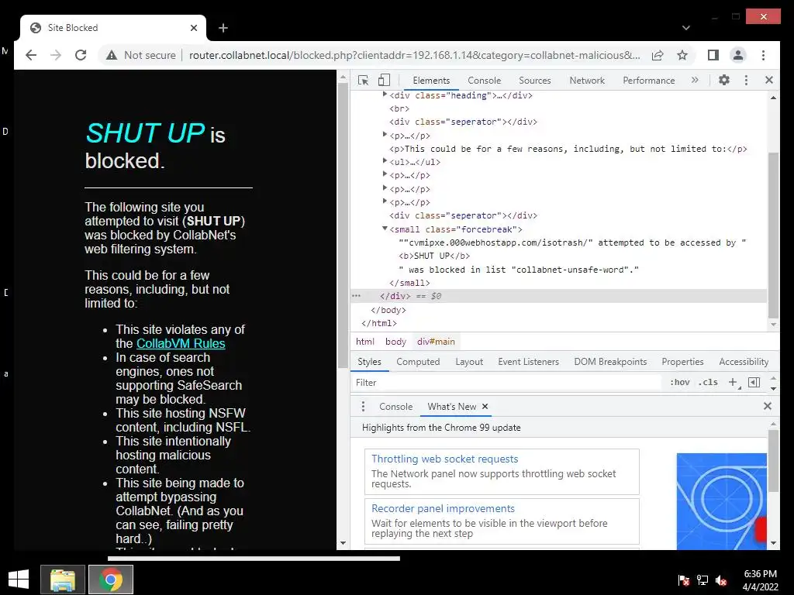The width and height of the screenshot is (794, 595).
Task: Toggle the device toolbar
Action: pos(384,80)
